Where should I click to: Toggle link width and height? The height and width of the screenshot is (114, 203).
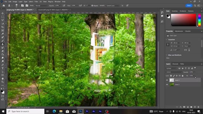point(168,44)
